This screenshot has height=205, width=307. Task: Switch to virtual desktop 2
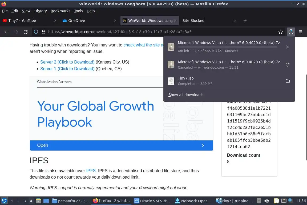click(18, 201)
